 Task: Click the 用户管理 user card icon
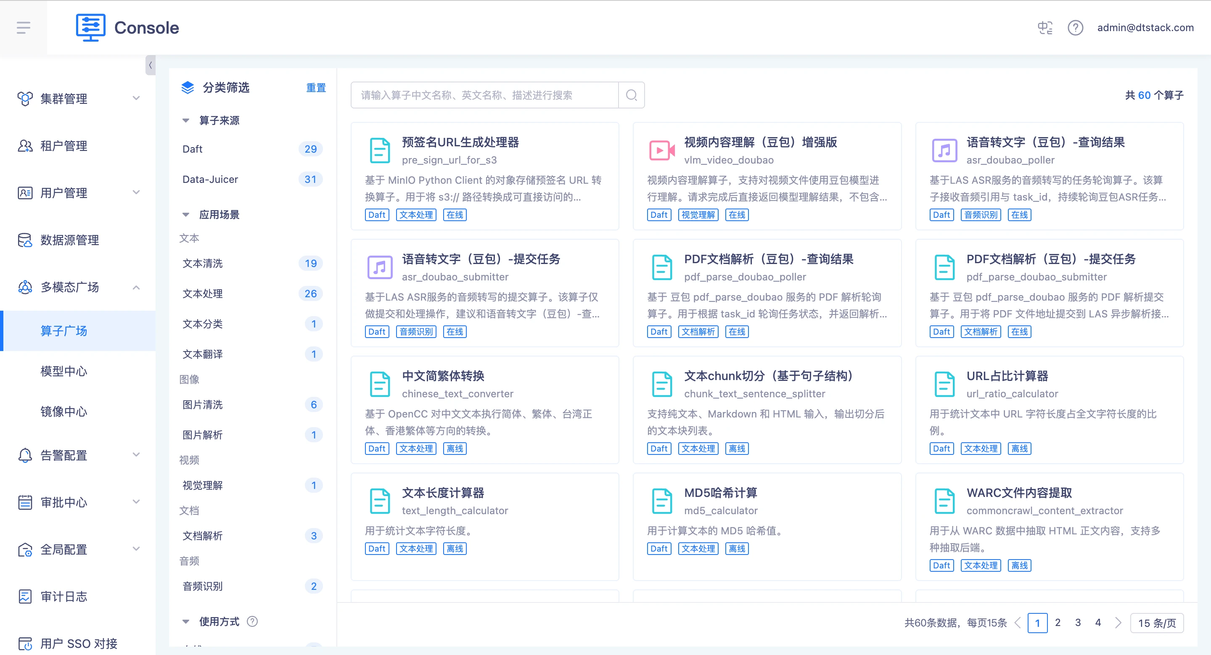(25, 193)
